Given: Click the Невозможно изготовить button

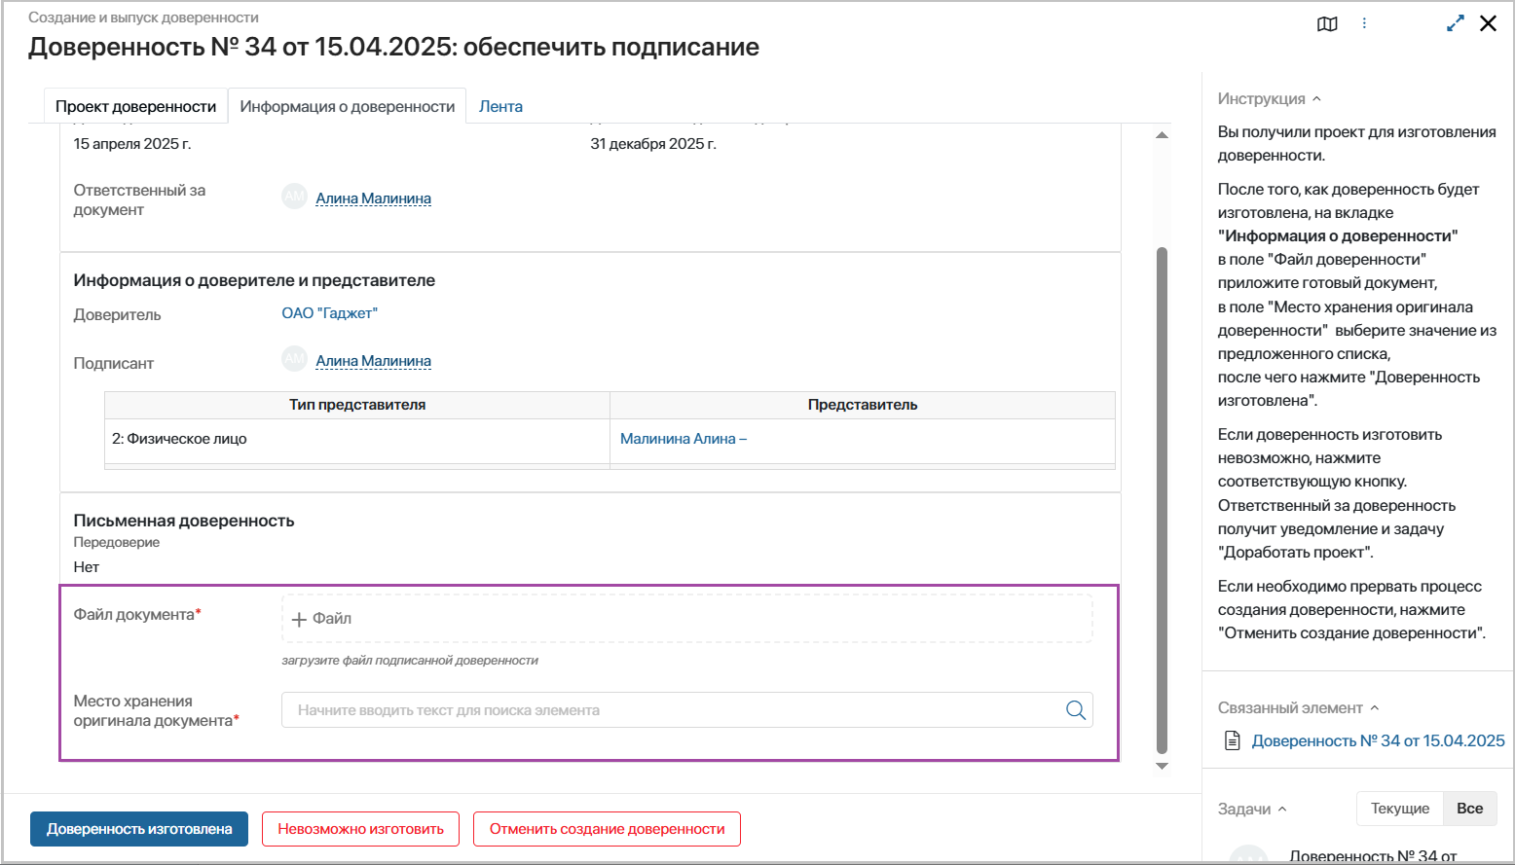Looking at the screenshot, I should (360, 829).
